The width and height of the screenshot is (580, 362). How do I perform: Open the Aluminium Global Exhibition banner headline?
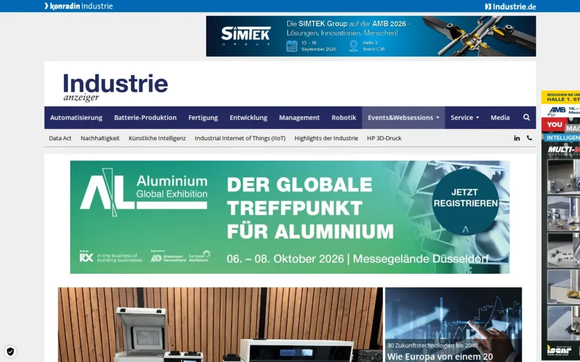310,208
